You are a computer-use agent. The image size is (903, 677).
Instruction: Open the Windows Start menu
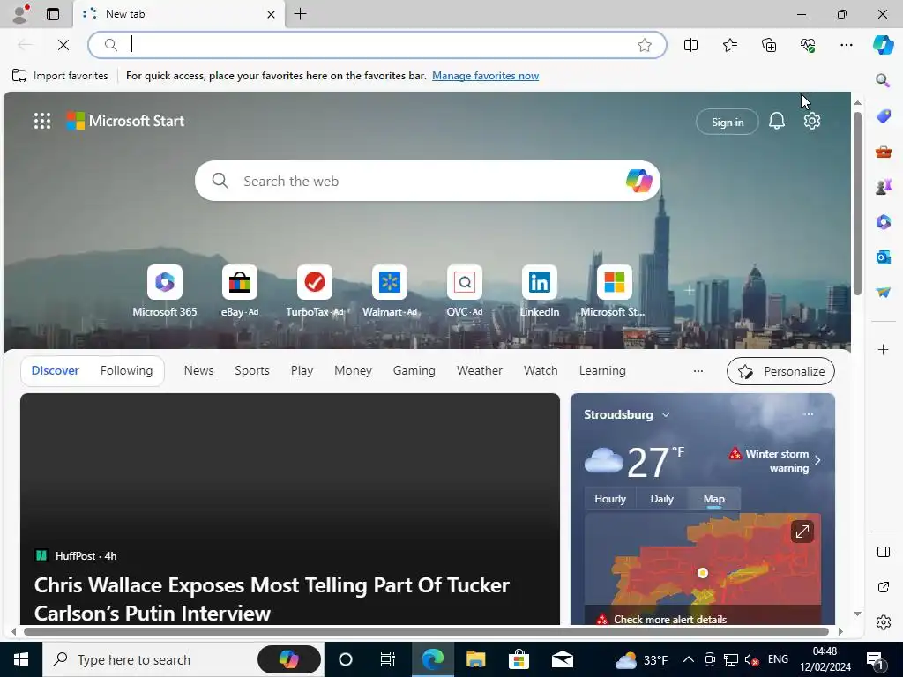click(x=21, y=659)
